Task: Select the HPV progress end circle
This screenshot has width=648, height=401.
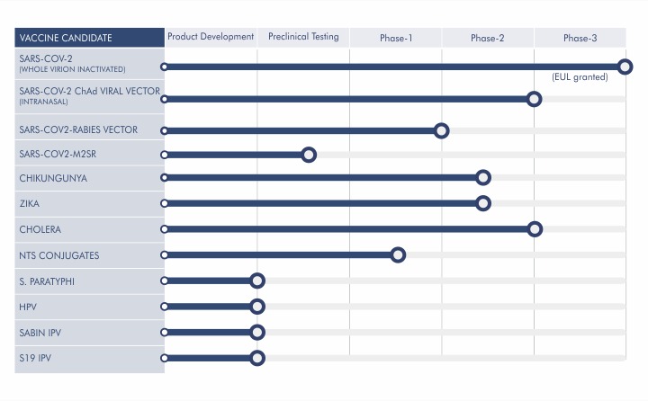Action: 257,307
